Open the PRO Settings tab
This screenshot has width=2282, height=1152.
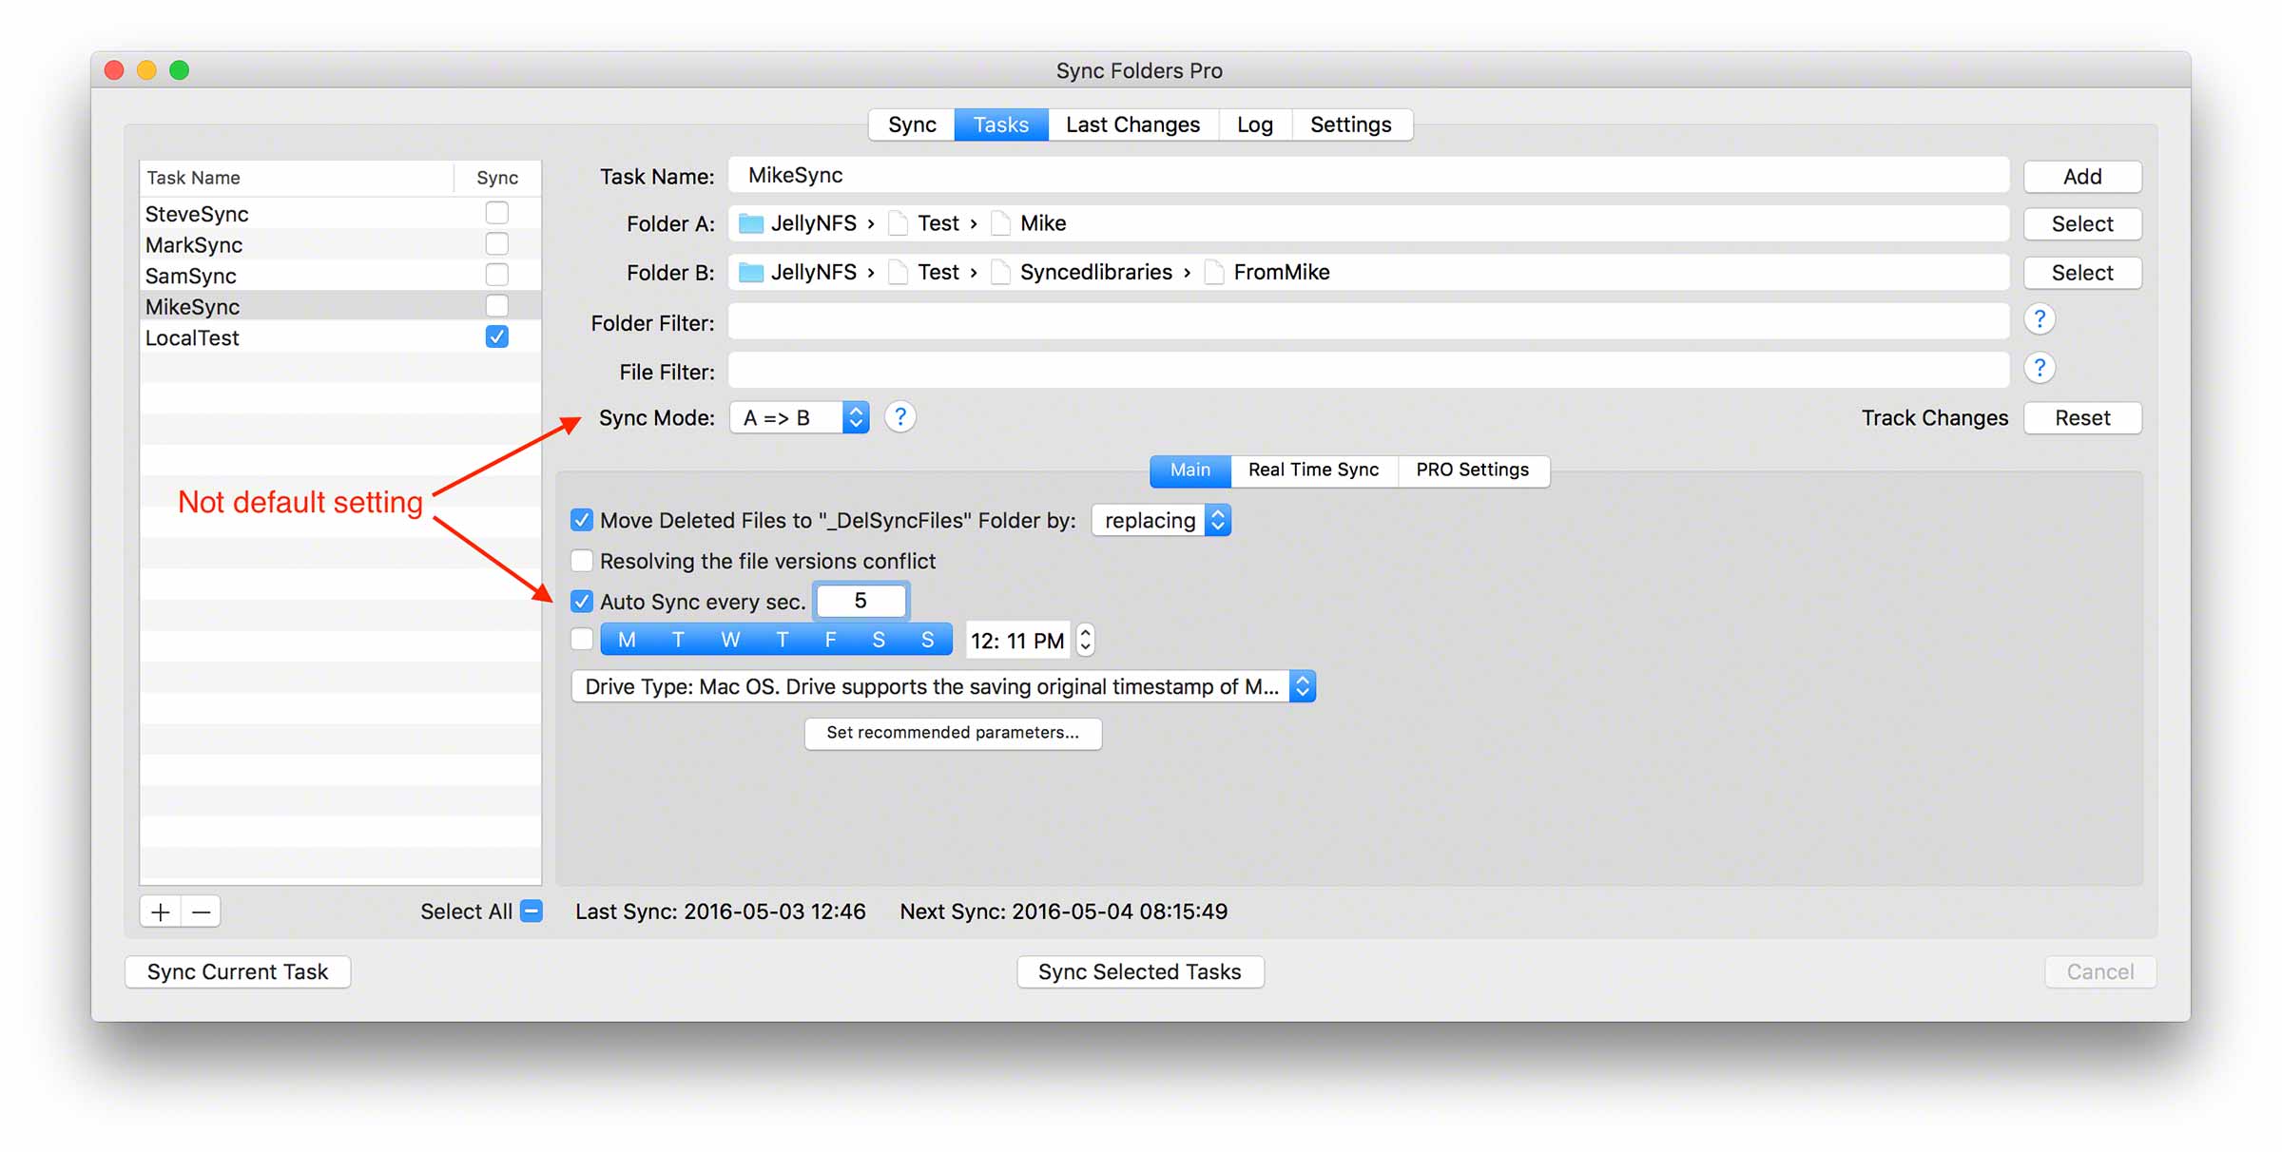[1473, 470]
